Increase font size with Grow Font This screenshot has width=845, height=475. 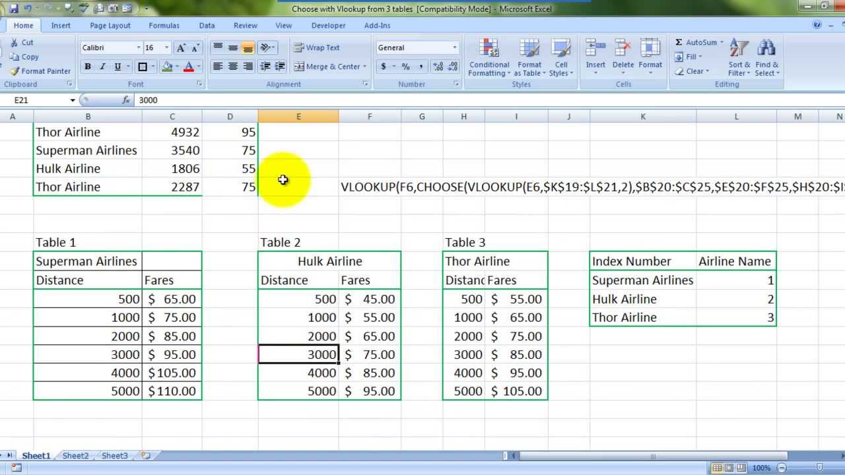point(181,47)
